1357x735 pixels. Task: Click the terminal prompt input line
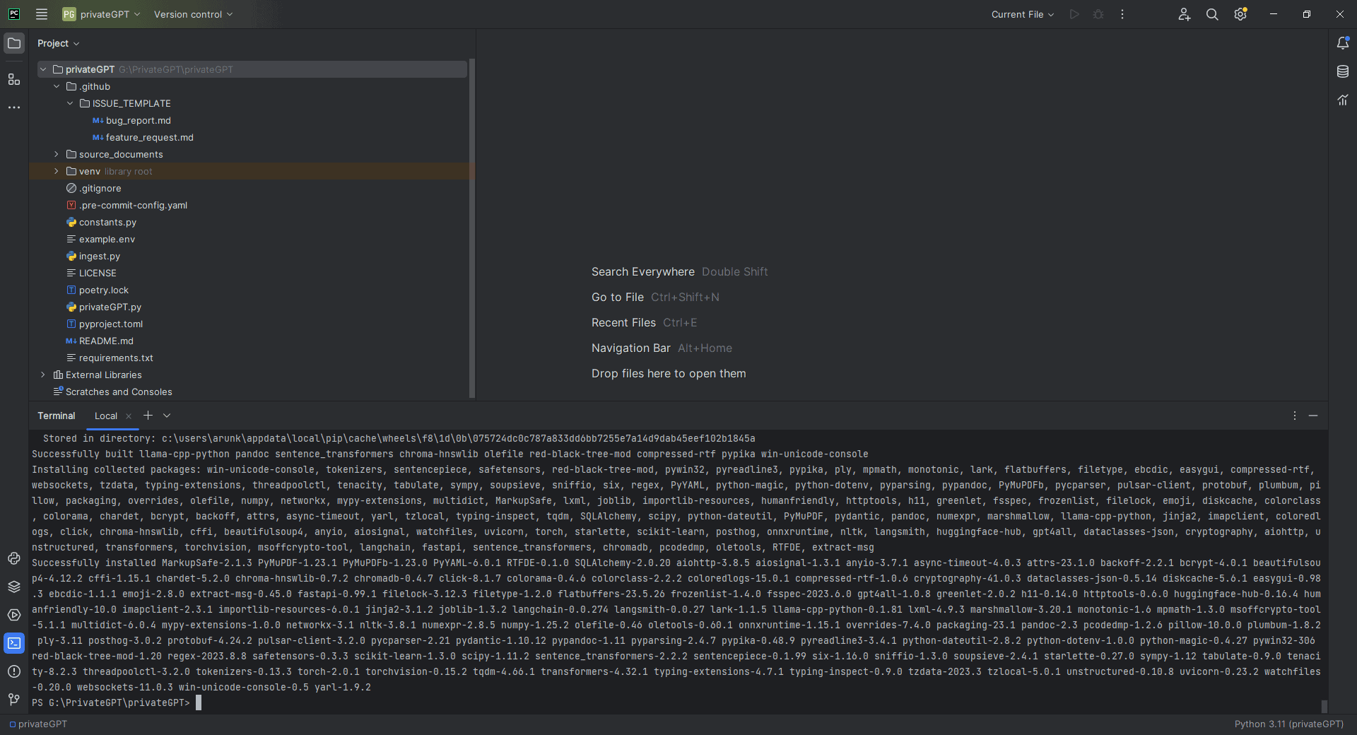point(678,702)
